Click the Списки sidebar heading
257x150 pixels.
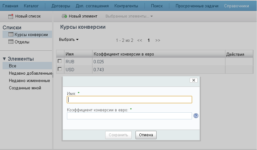[12, 27]
